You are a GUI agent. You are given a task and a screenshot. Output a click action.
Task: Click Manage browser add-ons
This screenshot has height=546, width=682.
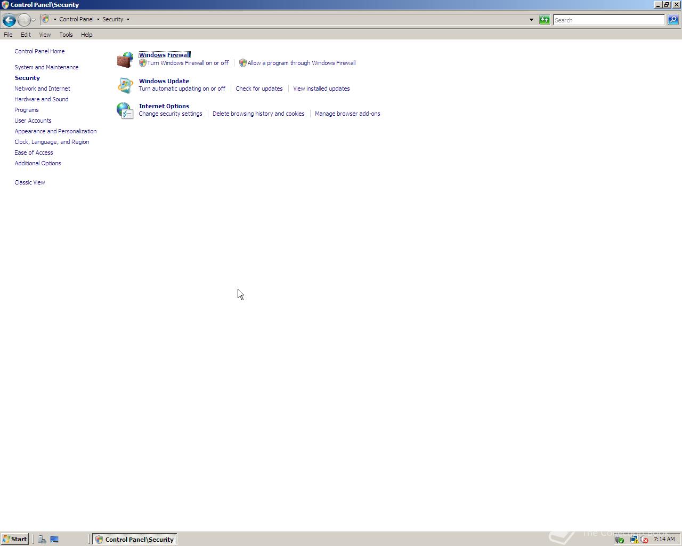tap(347, 114)
